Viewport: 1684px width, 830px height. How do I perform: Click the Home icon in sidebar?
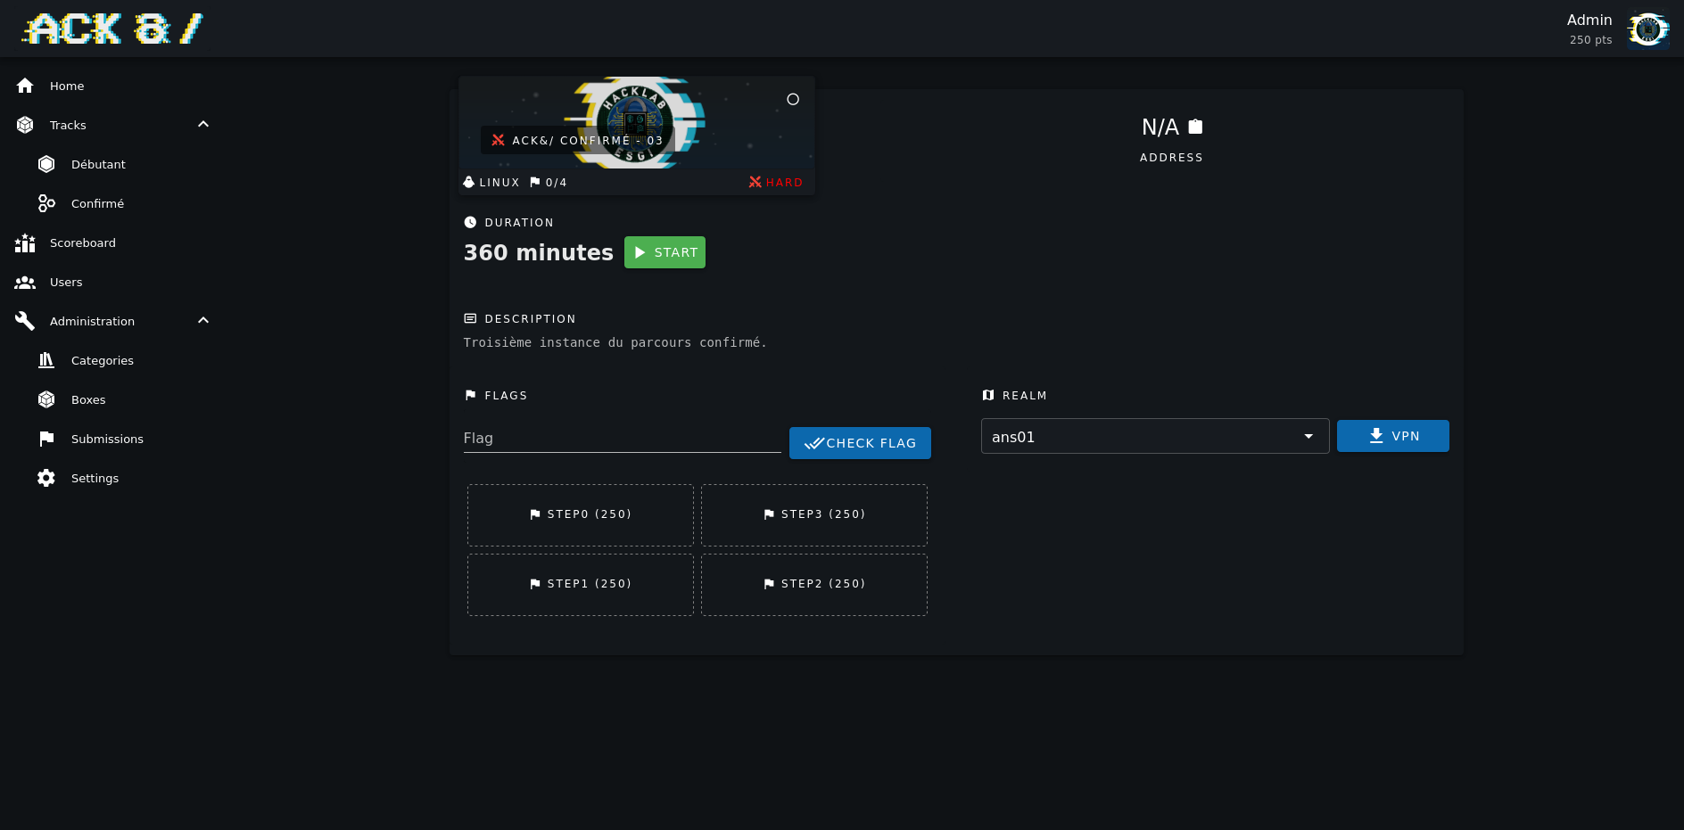pos(25,86)
